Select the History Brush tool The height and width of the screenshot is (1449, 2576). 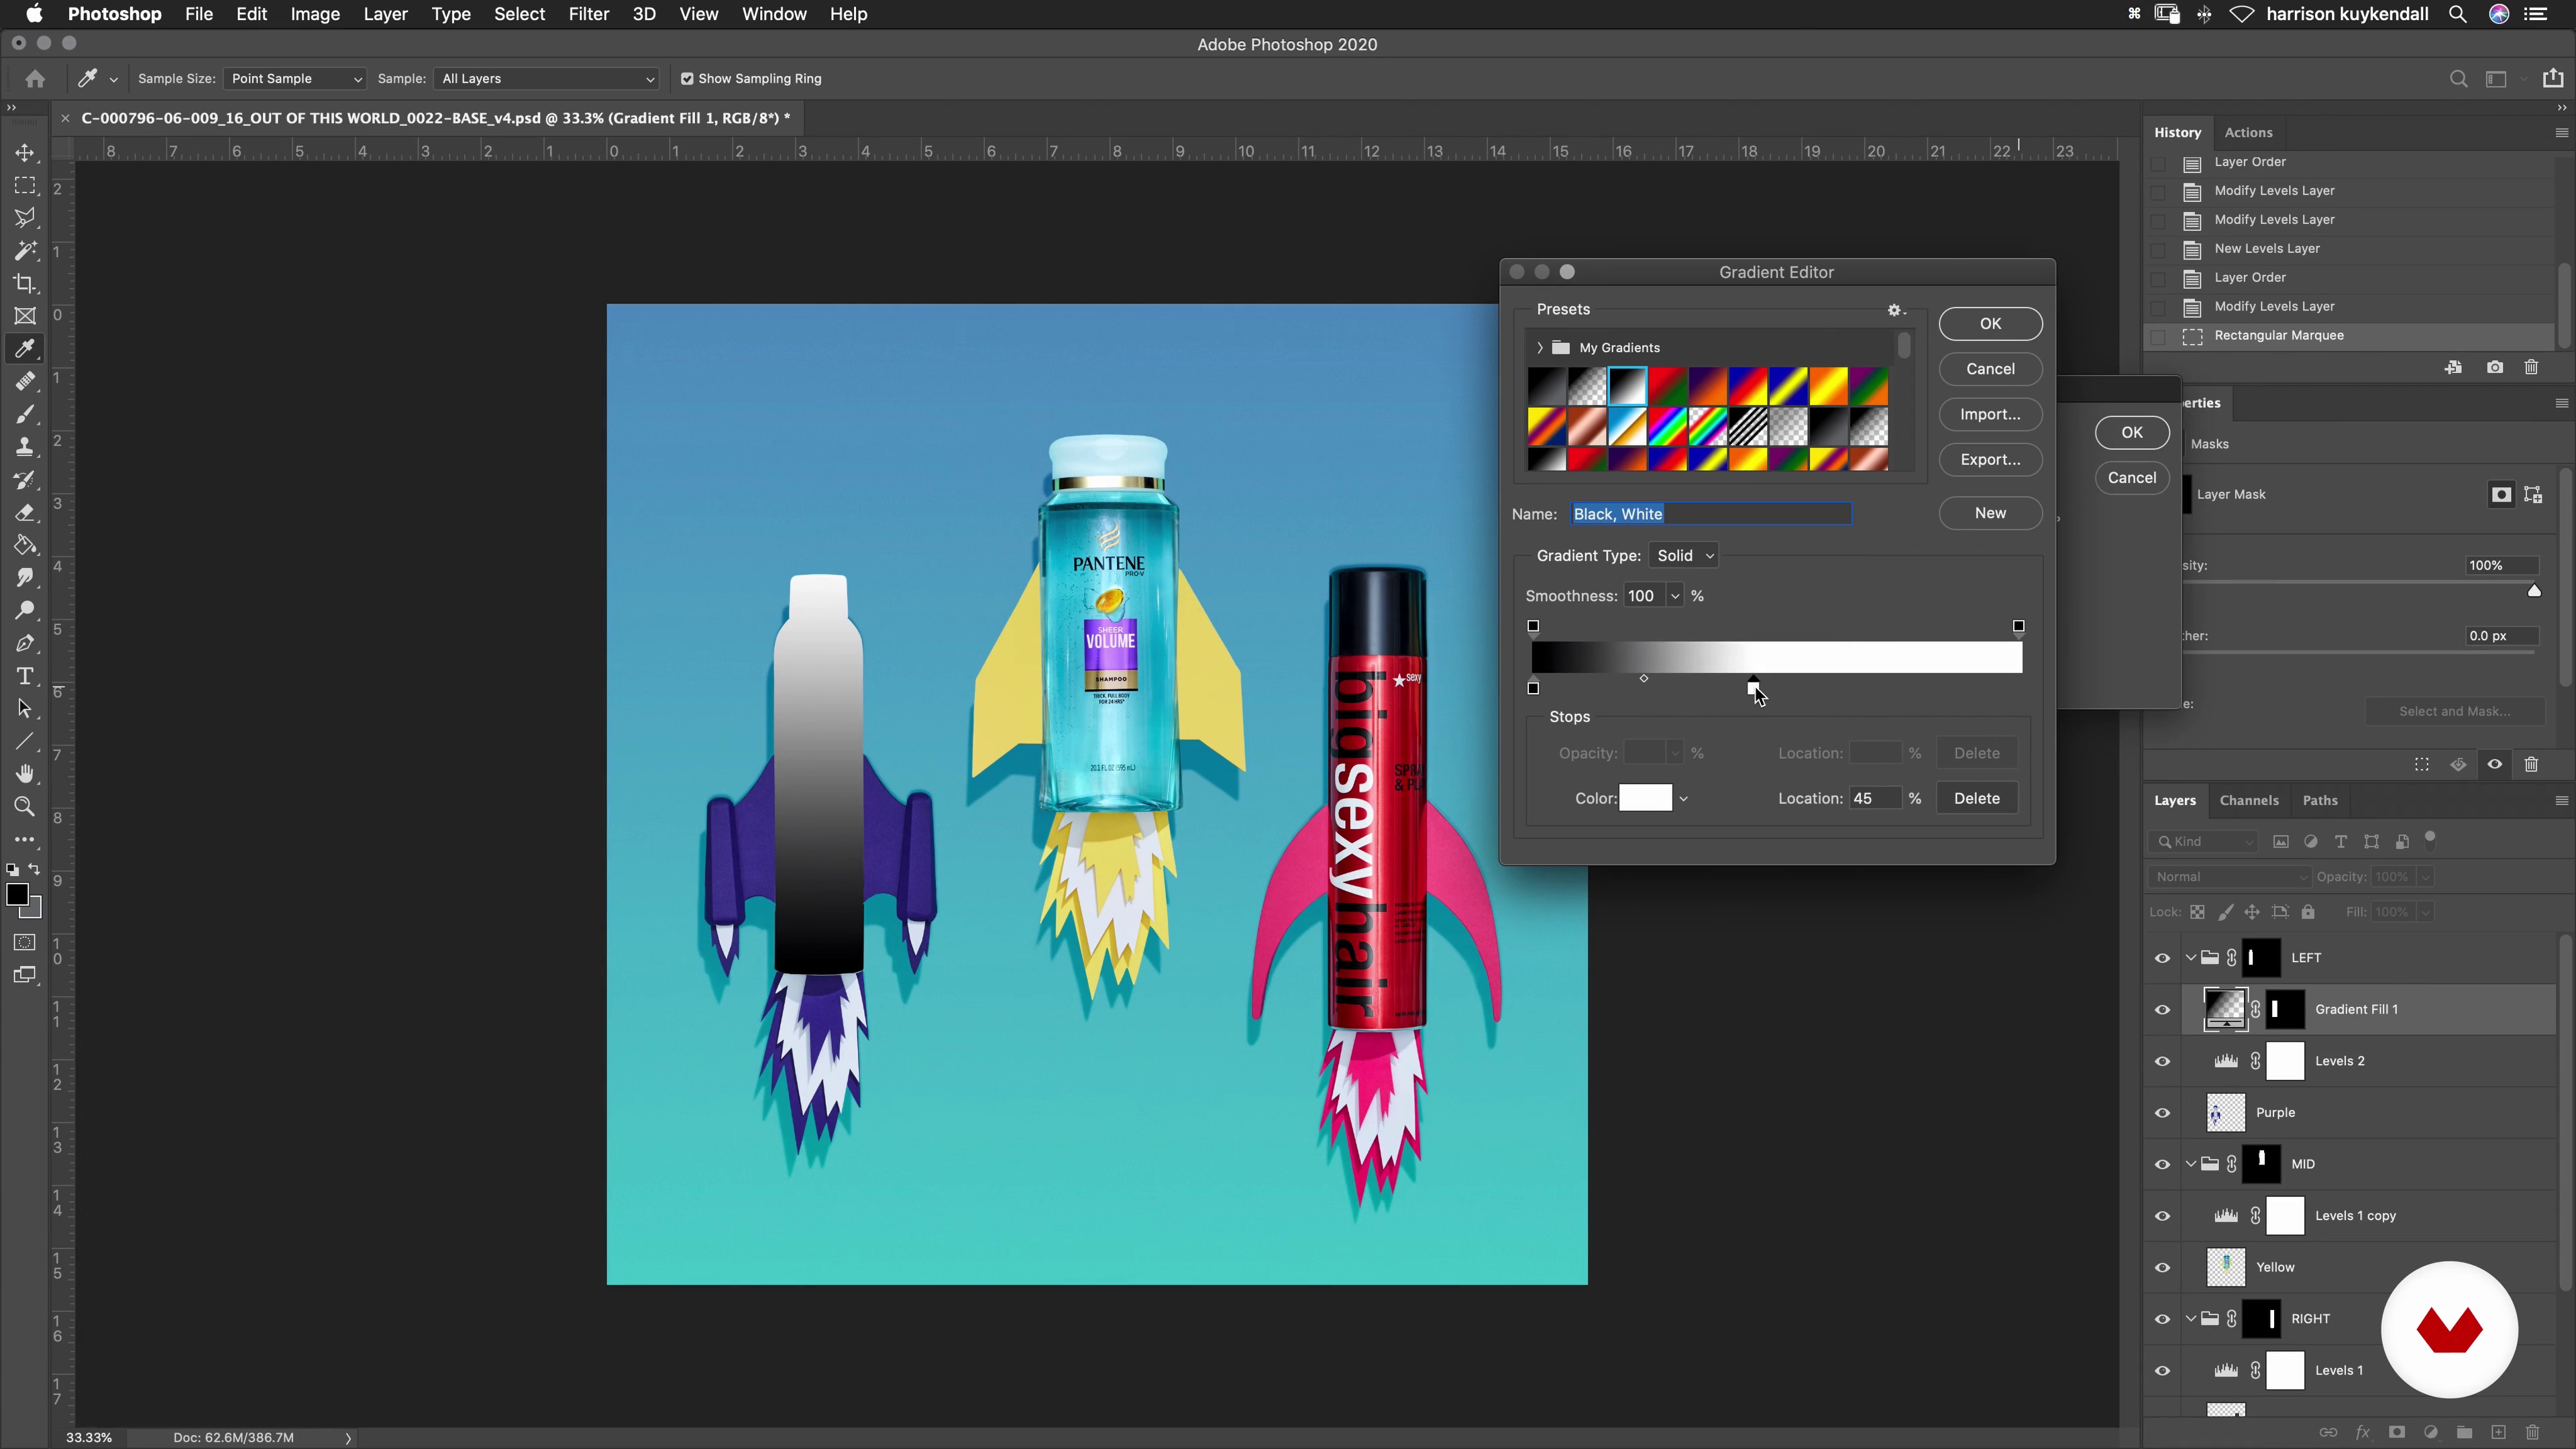point(25,480)
